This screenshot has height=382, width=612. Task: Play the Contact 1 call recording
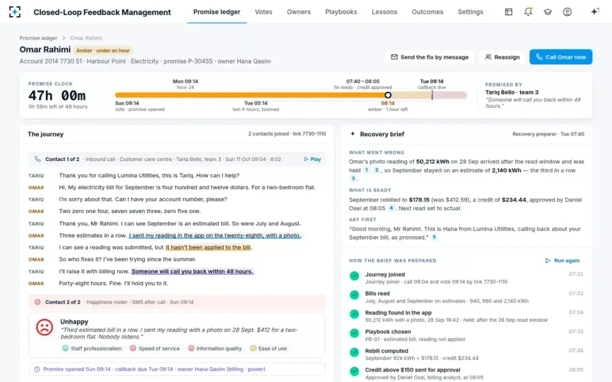(x=312, y=159)
